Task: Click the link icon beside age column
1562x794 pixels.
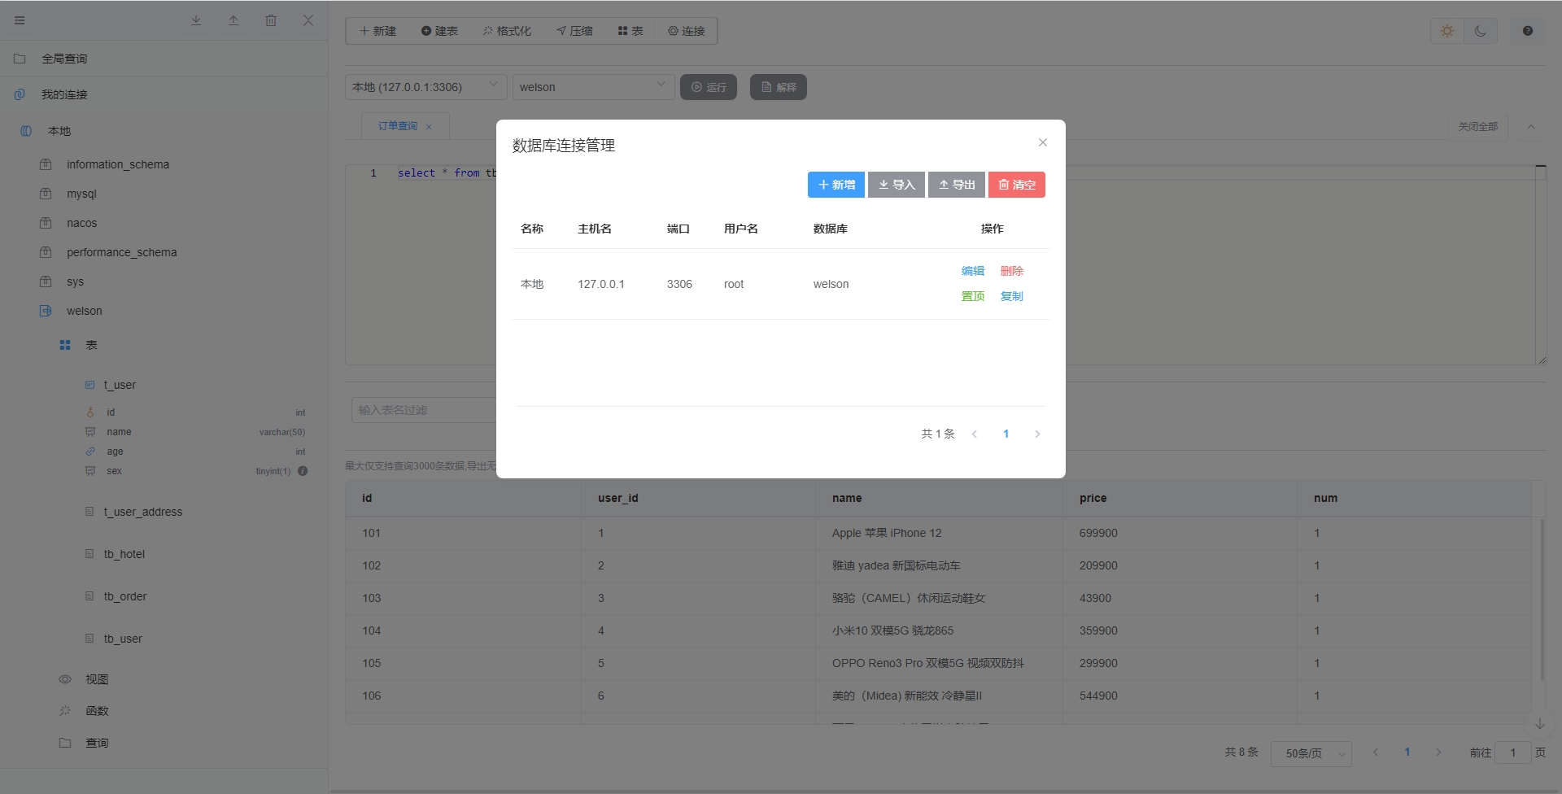Action: pos(90,452)
